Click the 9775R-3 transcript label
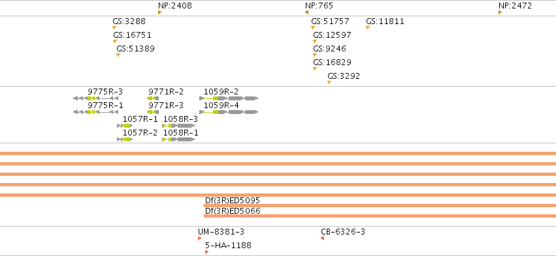 click(x=105, y=92)
